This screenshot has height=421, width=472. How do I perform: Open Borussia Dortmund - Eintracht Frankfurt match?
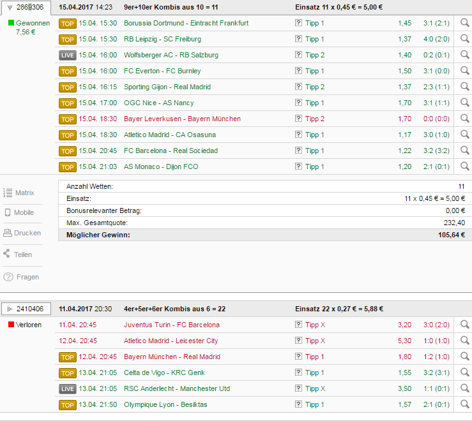tap(186, 23)
